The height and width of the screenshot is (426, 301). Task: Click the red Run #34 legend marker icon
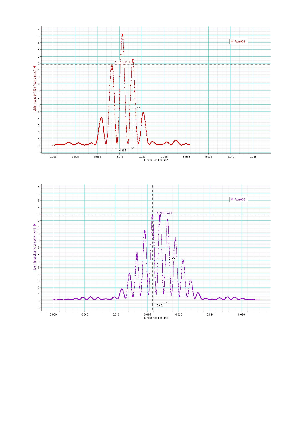(x=232, y=41)
